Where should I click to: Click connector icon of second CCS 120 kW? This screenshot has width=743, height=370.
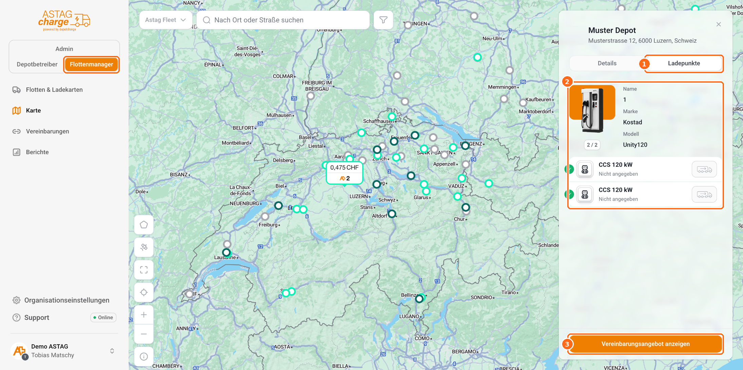585,194
